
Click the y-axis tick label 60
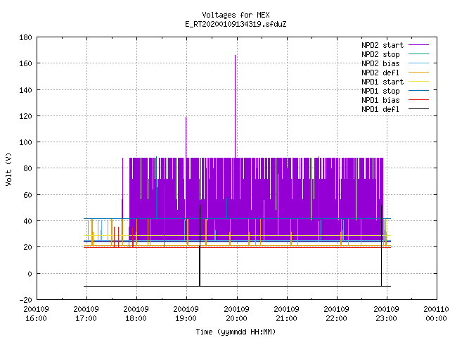[x=27, y=195]
